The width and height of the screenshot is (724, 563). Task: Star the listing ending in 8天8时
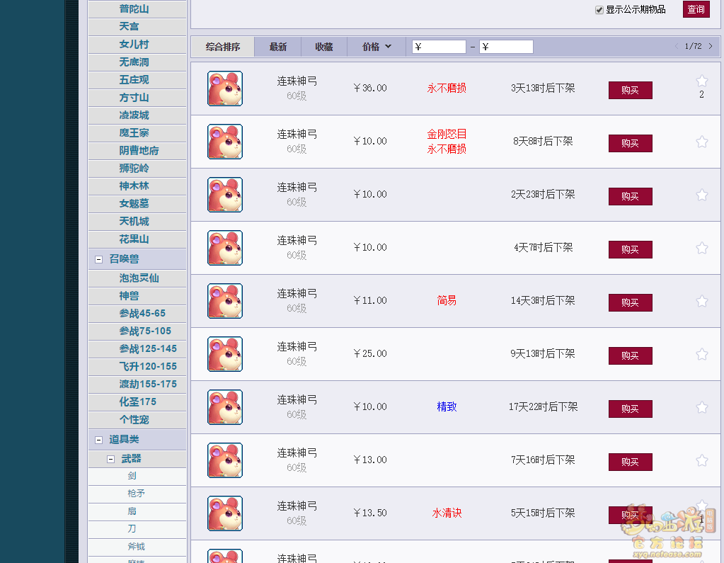pos(702,142)
